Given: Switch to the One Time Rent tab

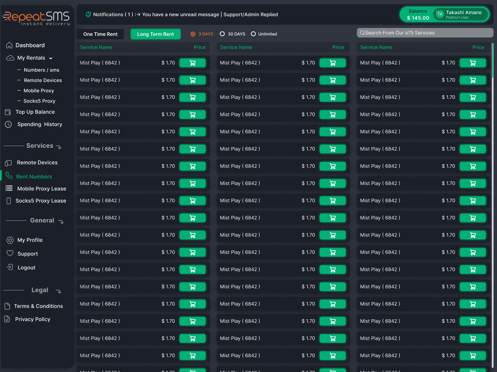Looking at the screenshot, I should click(100, 34).
